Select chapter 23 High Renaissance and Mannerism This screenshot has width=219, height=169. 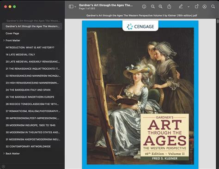point(32,83)
